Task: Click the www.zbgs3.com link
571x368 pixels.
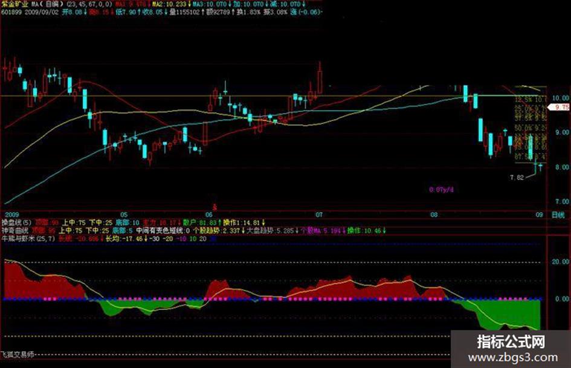Action: 513,358
